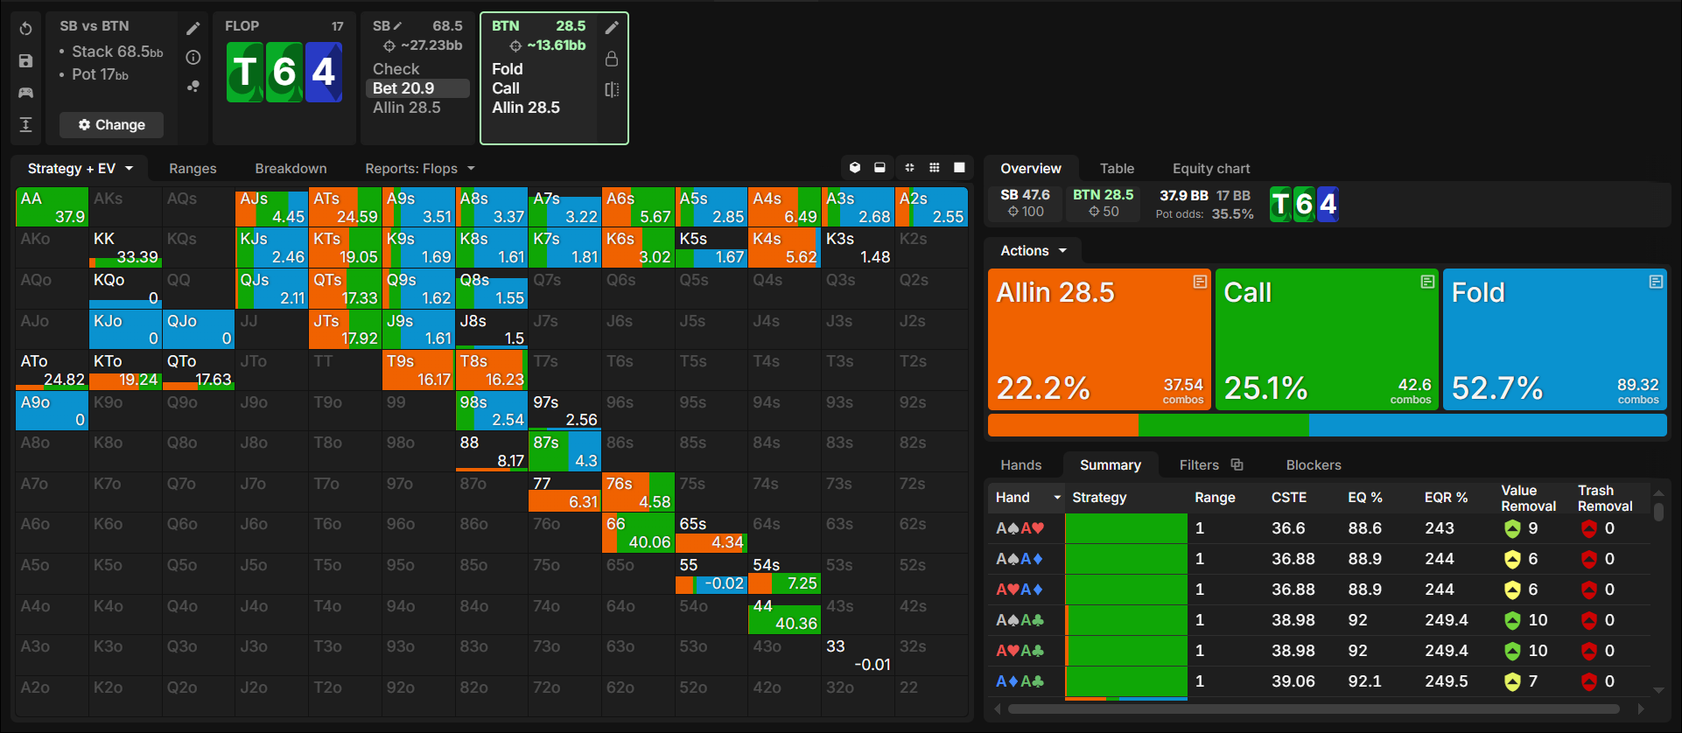Open the Reports: Flops dropdown

coord(420,168)
